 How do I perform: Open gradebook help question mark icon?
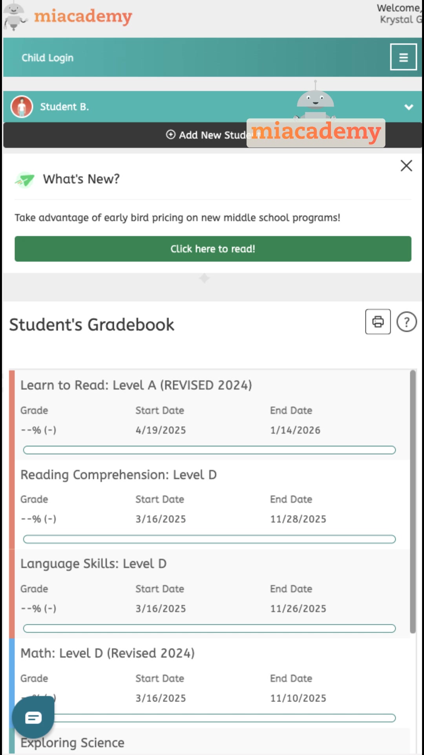point(406,322)
